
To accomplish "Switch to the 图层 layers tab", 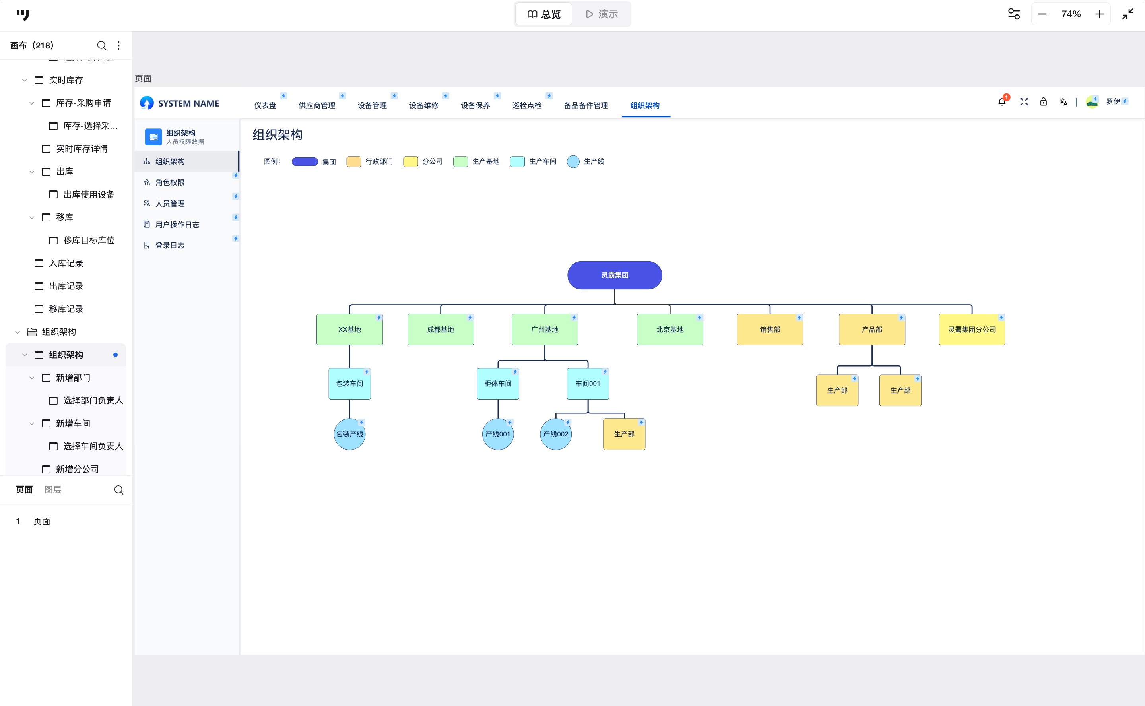I will [53, 489].
